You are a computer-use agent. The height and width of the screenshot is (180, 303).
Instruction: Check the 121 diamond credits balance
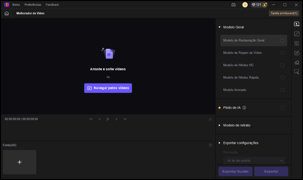[x=256, y=5]
